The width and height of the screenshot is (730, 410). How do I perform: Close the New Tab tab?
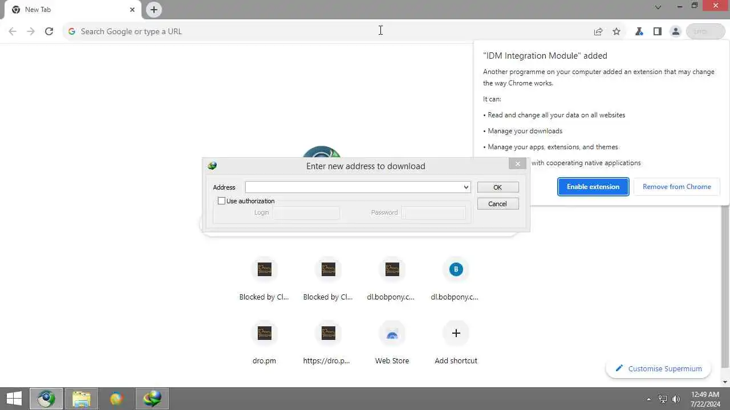pyautogui.click(x=132, y=10)
